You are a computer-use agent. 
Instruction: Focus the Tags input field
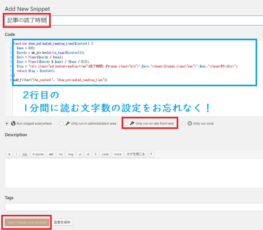(x=134, y=207)
